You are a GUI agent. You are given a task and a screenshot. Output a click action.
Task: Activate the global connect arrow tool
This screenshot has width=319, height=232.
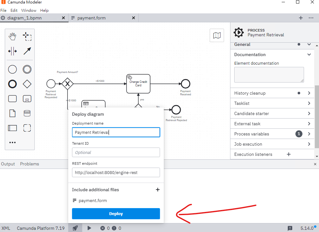tap(27, 51)
